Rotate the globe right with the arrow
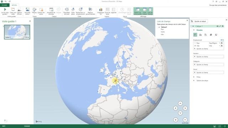Screen dimensions: 228x128 [185, 108]
